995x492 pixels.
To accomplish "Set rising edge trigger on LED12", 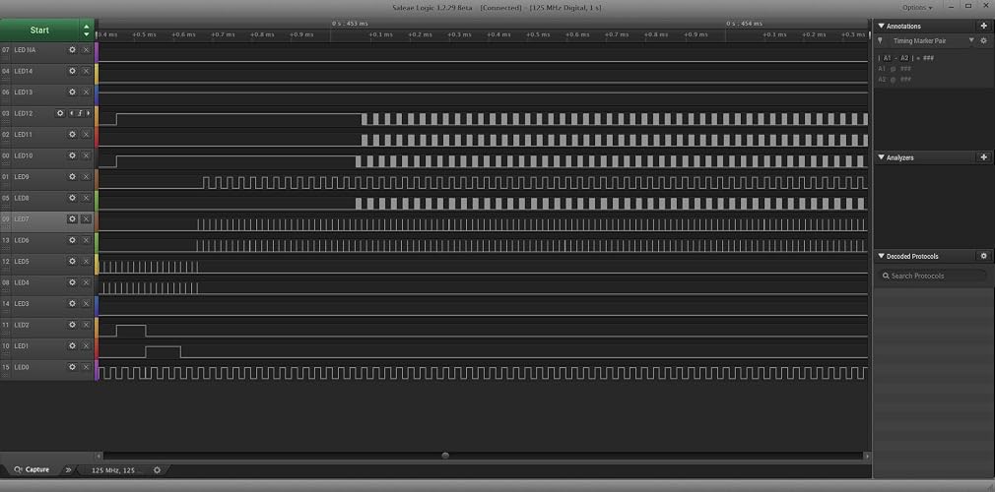I will 80,113.
